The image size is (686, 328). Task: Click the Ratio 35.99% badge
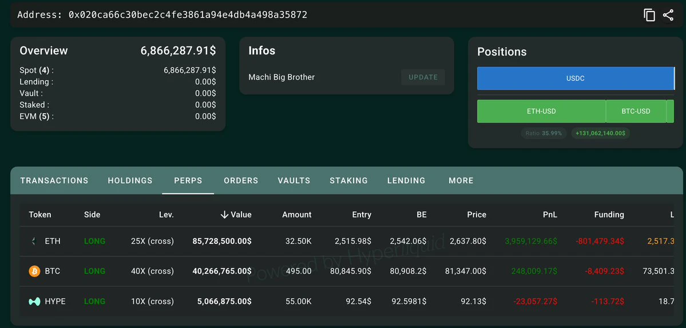click(544, 133)
